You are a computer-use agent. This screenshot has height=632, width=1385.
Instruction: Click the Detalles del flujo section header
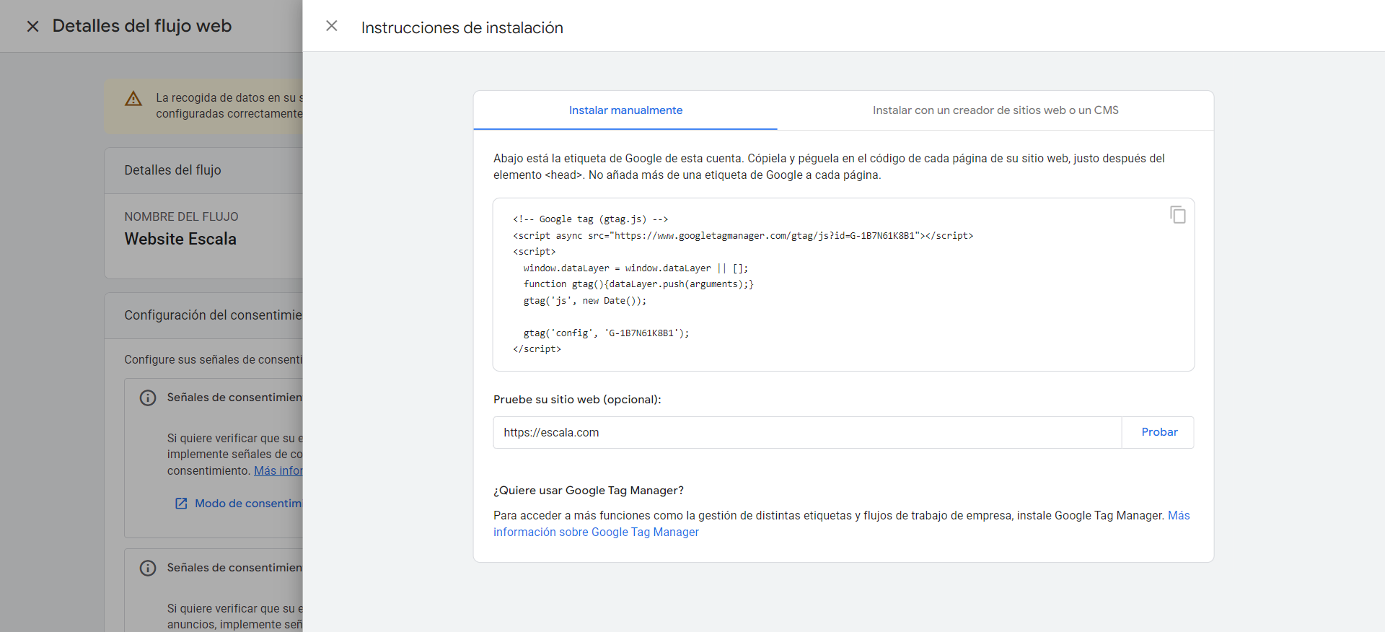click(172, 170)
